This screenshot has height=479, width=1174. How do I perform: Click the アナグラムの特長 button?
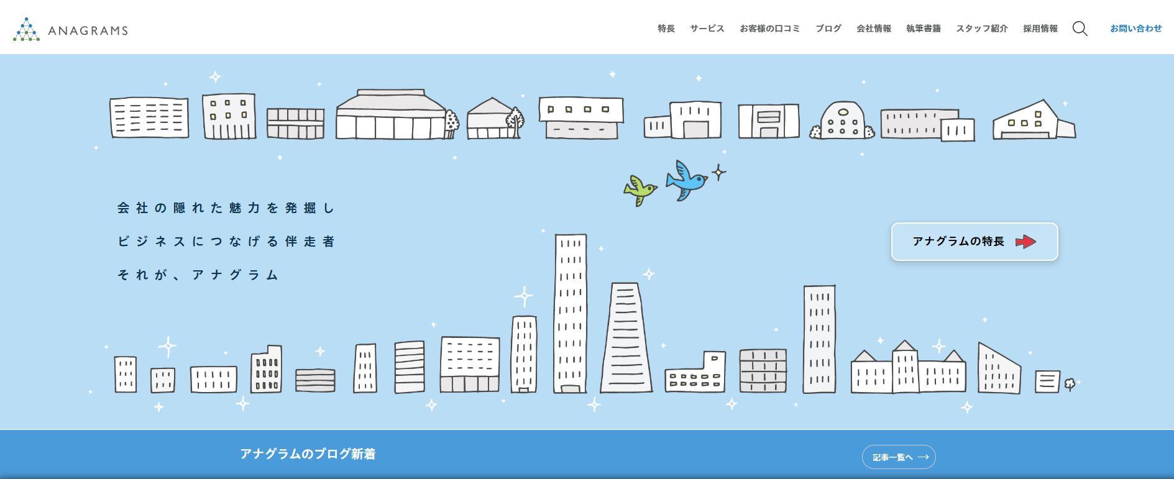[975, 242]
